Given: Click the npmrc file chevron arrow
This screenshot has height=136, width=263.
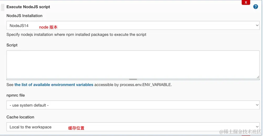Looking at the screenshot, I should (x=257, y=105).
